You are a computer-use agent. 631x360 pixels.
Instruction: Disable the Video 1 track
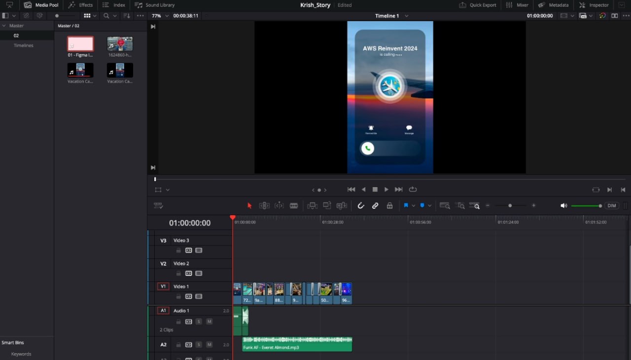[x=199, y=296]
